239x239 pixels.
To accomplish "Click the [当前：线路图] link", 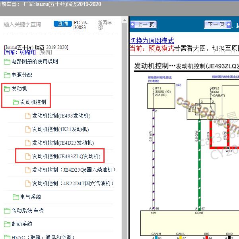I will tap(20, 53).
